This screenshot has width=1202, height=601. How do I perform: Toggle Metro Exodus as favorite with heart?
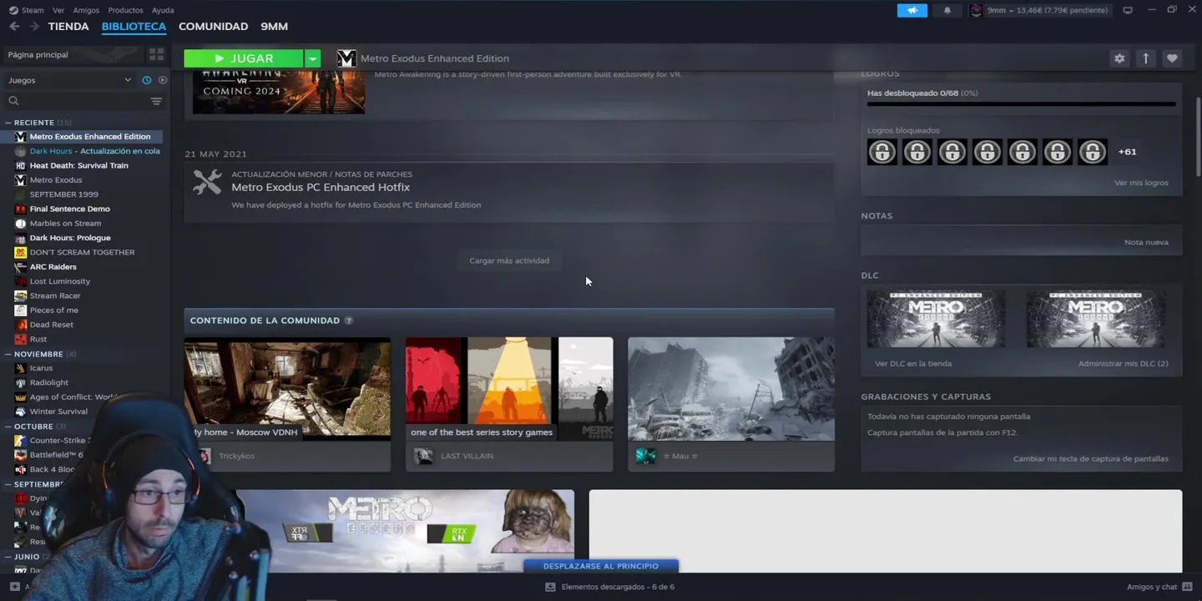1172,58
